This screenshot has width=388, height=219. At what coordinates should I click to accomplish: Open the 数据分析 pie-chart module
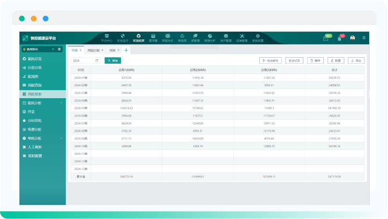point(210,38)
